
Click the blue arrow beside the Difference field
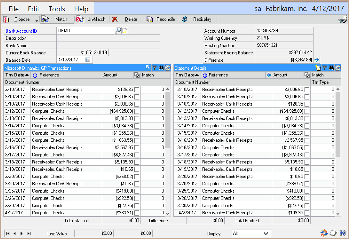coord(317,60)
